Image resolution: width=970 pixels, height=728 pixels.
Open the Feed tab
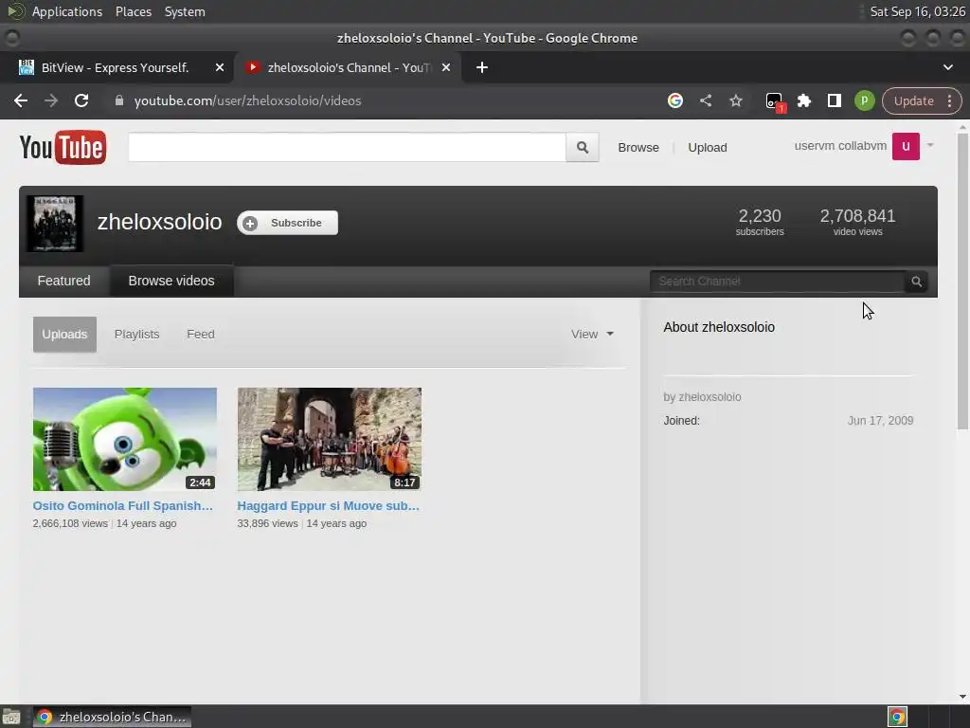coord(201,335)
